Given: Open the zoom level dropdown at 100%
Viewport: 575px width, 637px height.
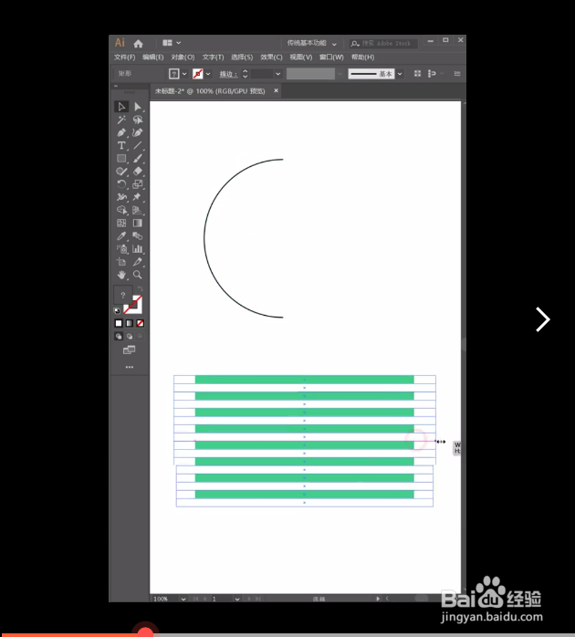Looking at the screenshot, I should 183,599.
